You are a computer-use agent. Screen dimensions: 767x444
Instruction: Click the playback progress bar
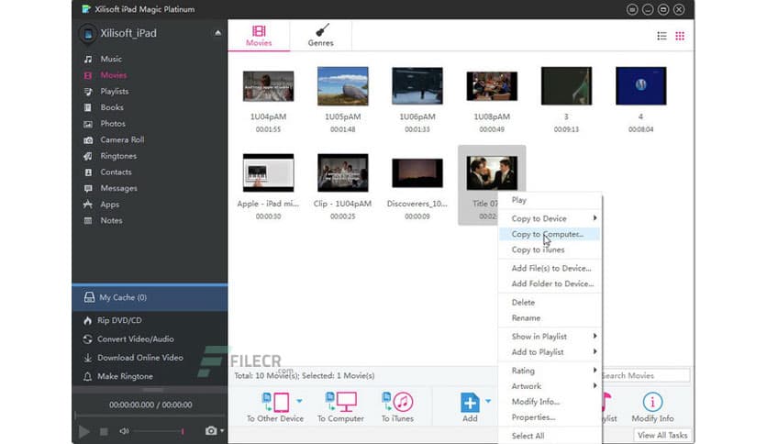(150, 416)
